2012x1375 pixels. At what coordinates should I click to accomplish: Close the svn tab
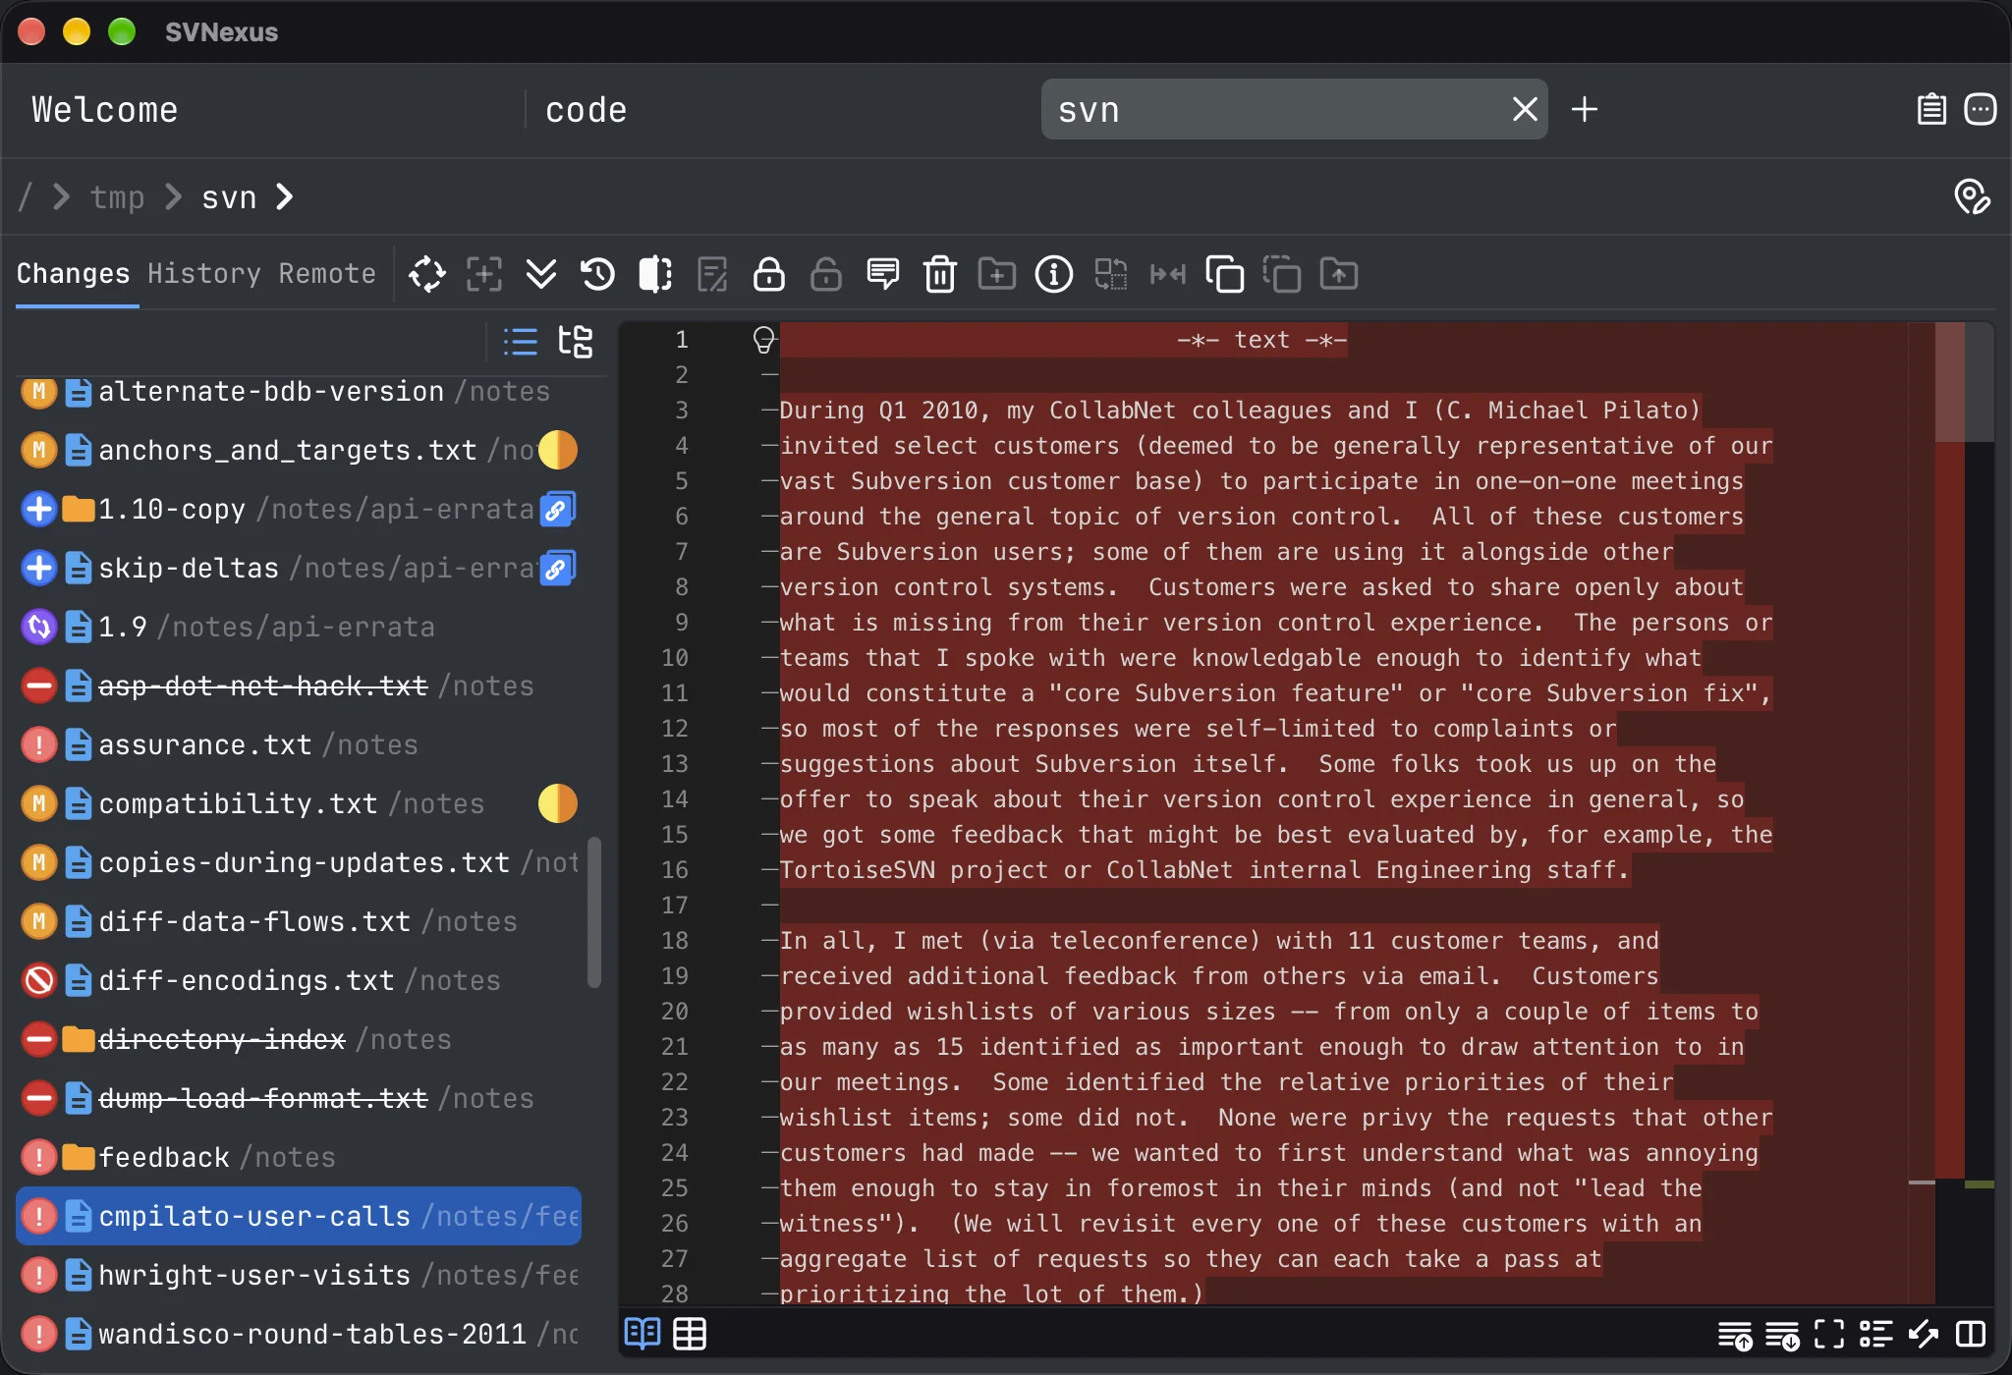(1524, 109)
